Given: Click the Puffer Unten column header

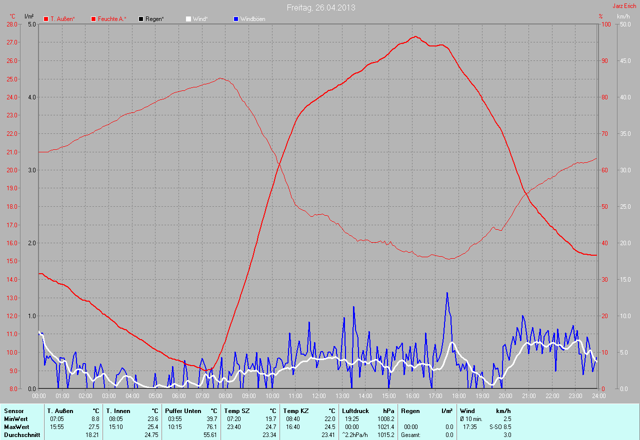Looking at the screenshot, I should pyautogui.click(x=183, y=411).
